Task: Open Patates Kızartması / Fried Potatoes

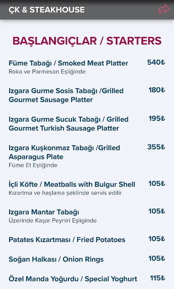Action: click(67, 240)
